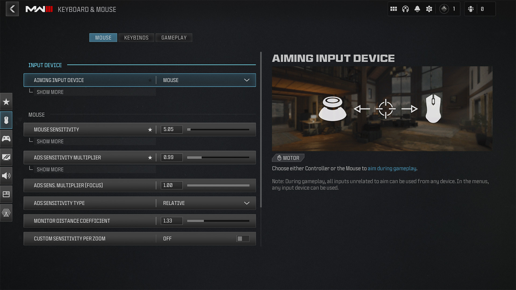Click the Favorites star icon in sidebar

click(x=6, y=102)
